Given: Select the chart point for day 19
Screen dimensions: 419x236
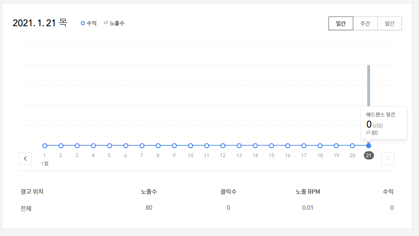Looking at the screenshot, I should click(x=336, y=146).
